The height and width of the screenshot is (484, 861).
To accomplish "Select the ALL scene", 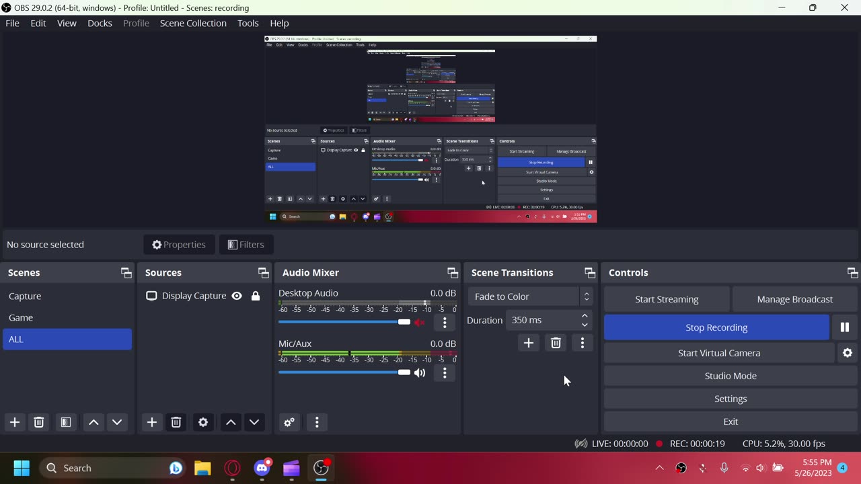I will point(67,339).
